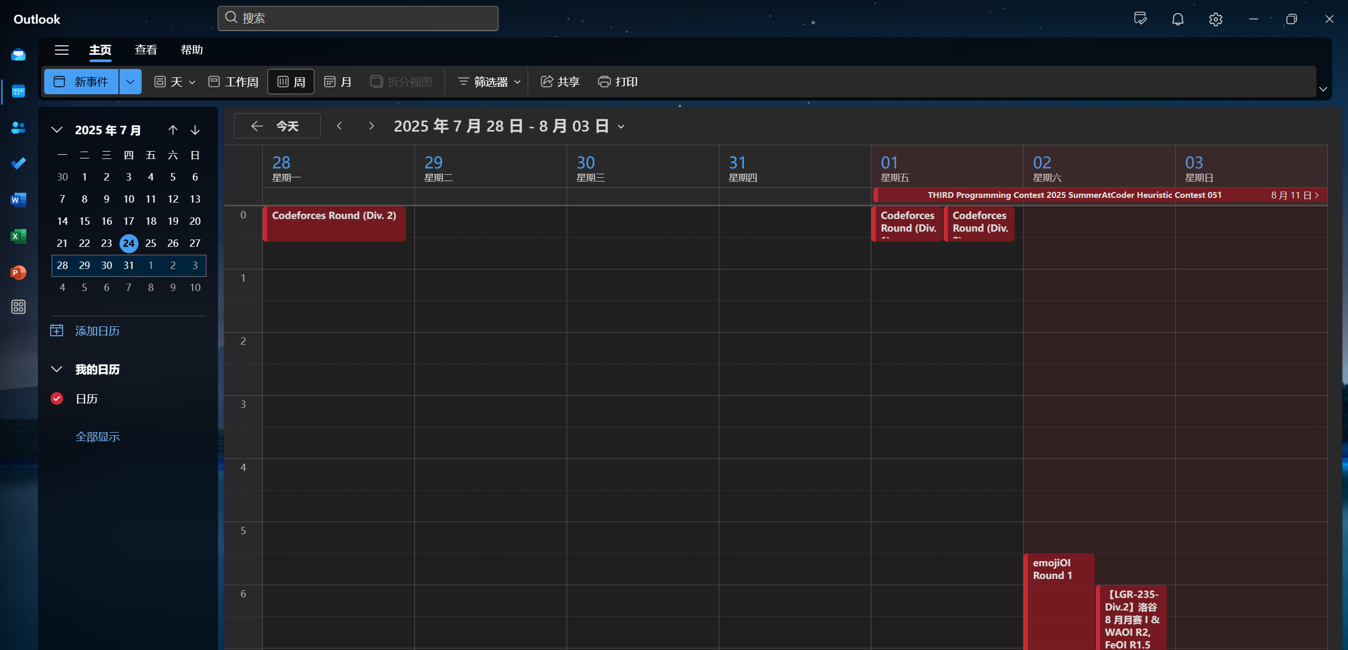This screenshot has height=650, width=1348.
Task: Click the 搜索 search field
Action: pos(358,18)
